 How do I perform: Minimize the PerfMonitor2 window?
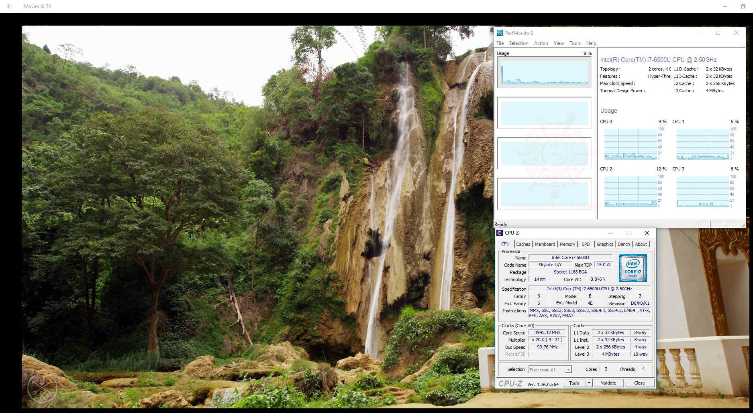pos(700,33)
